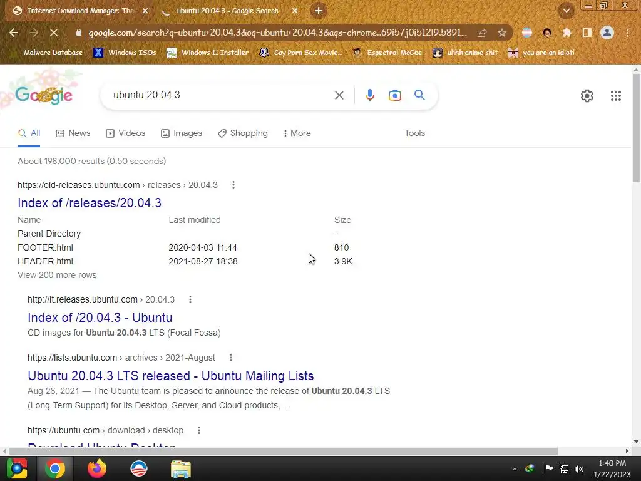Close the ubuntu 20.04.3 Google Search tab
Viewport: 641px width, 481px height.
pyautogui.click(x=295, y=11)
